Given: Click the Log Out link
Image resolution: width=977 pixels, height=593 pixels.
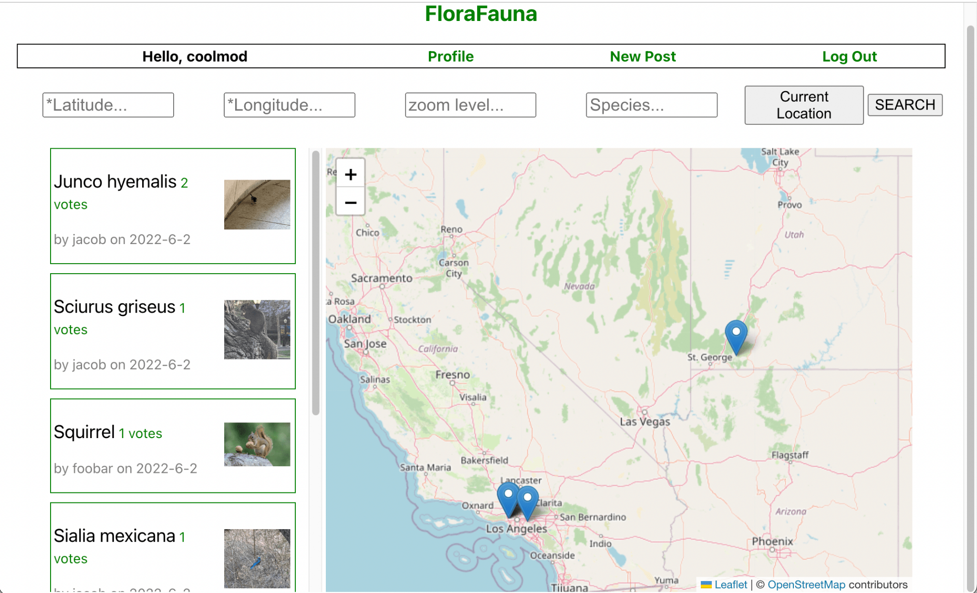Looking at the screenshot, I should pos(850,56).
